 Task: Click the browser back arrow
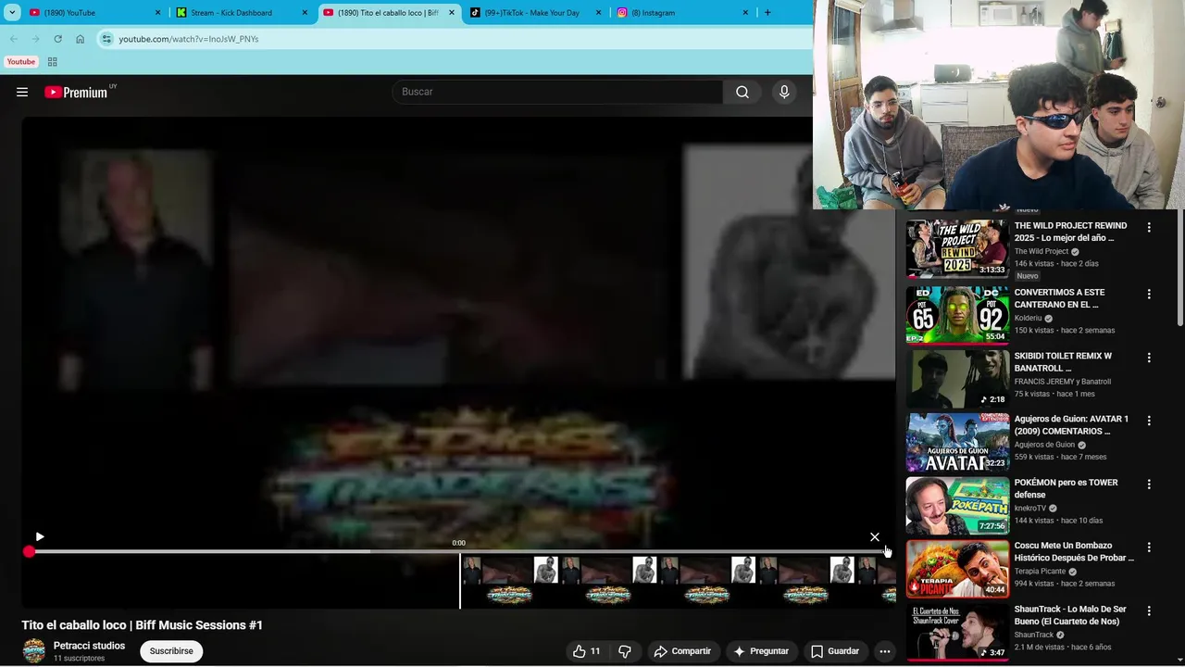13,39
